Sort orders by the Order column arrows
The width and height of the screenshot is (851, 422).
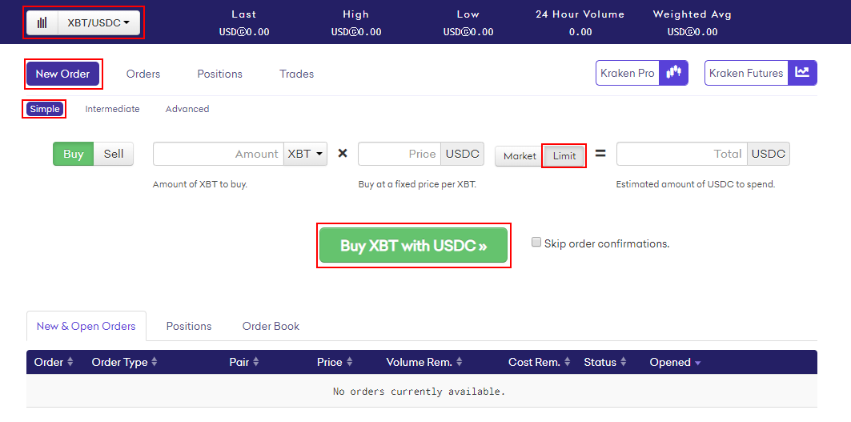point(70,362)
